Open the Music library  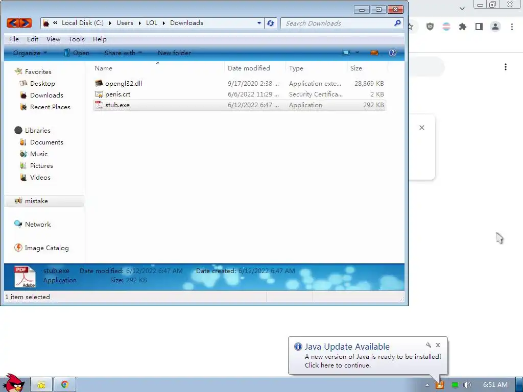pos(39,154)
